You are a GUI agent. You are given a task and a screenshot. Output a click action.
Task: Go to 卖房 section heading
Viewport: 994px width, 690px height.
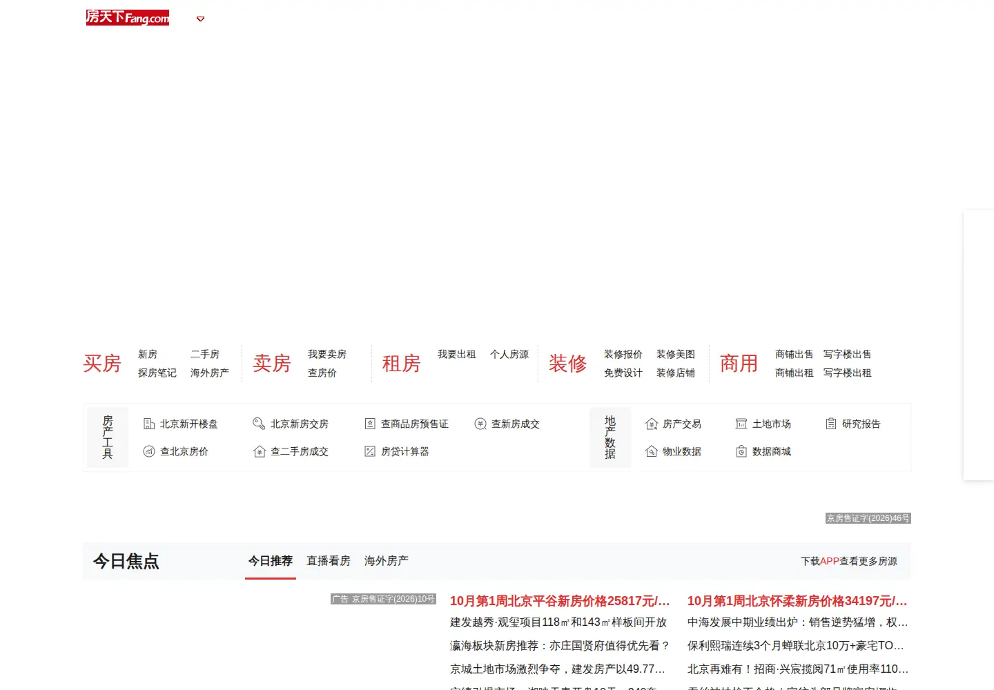click(272, 364)
